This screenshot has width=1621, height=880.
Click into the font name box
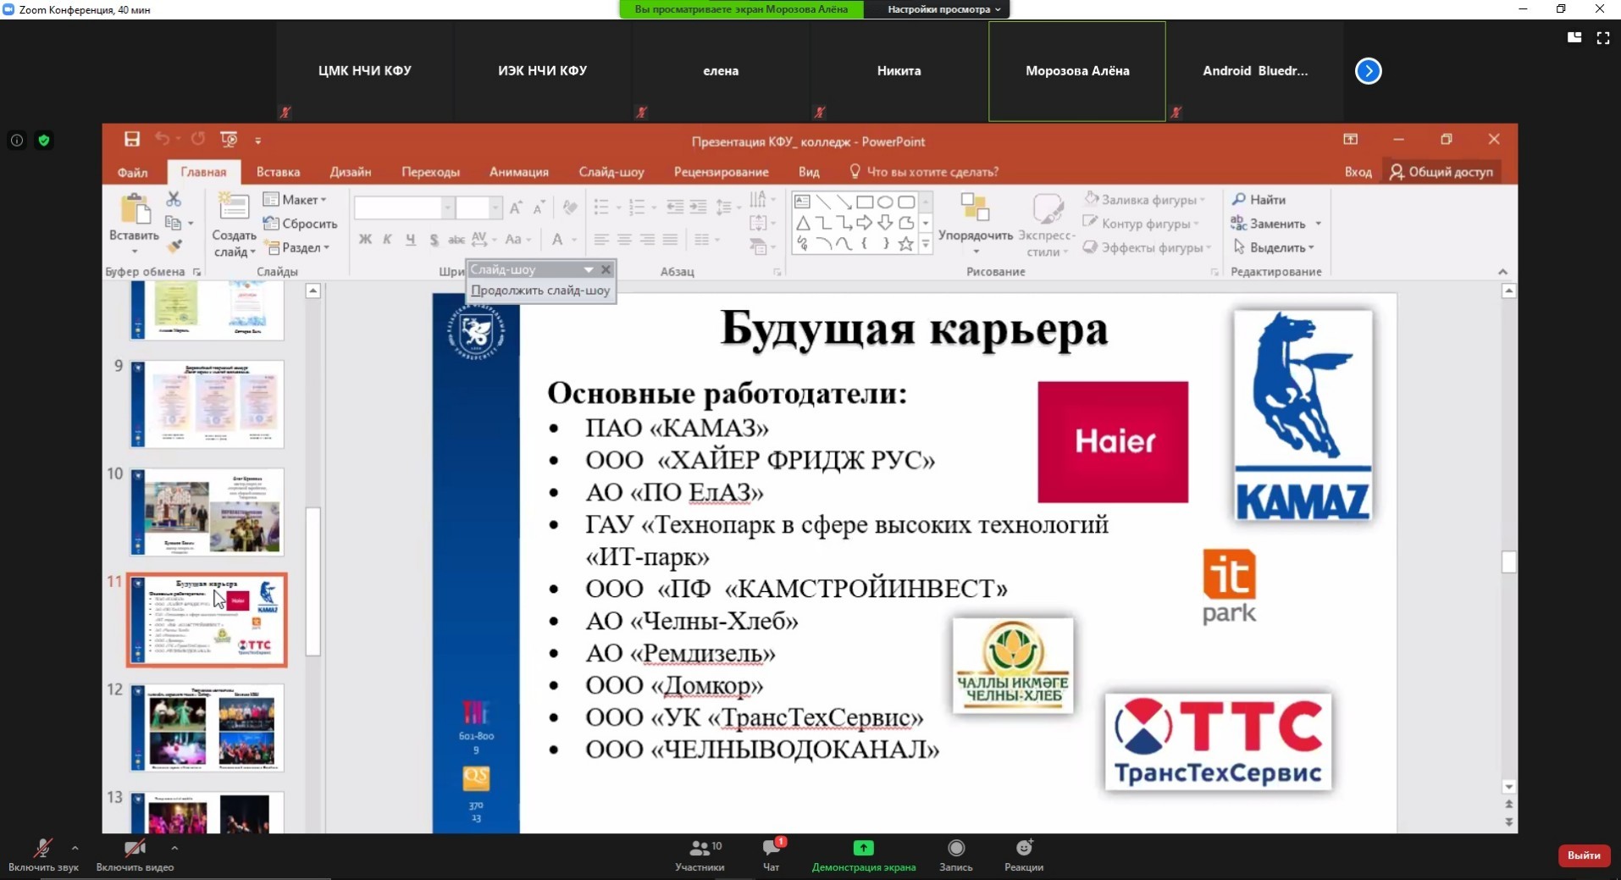398,208
